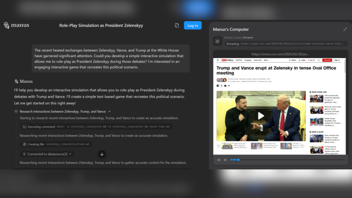Open 'Moscow reacts with glee' sidebar story

[x=325, y=110]
